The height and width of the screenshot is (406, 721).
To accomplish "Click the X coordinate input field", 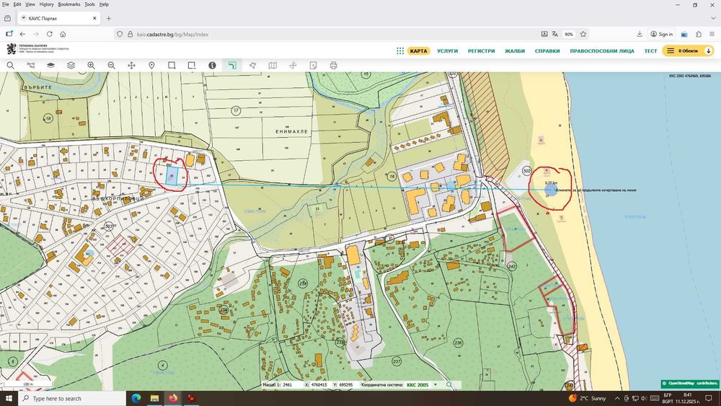I will click(x=318, y=385).
